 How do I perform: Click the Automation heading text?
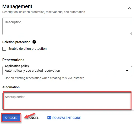11,87
